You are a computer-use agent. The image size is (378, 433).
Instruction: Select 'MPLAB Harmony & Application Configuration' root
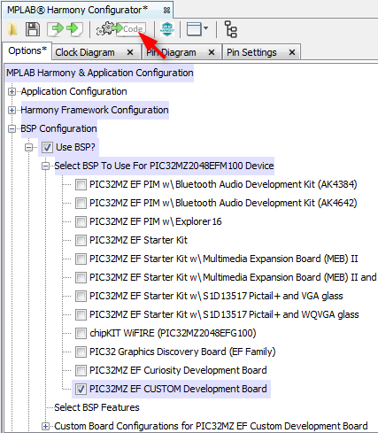point(100,73)
